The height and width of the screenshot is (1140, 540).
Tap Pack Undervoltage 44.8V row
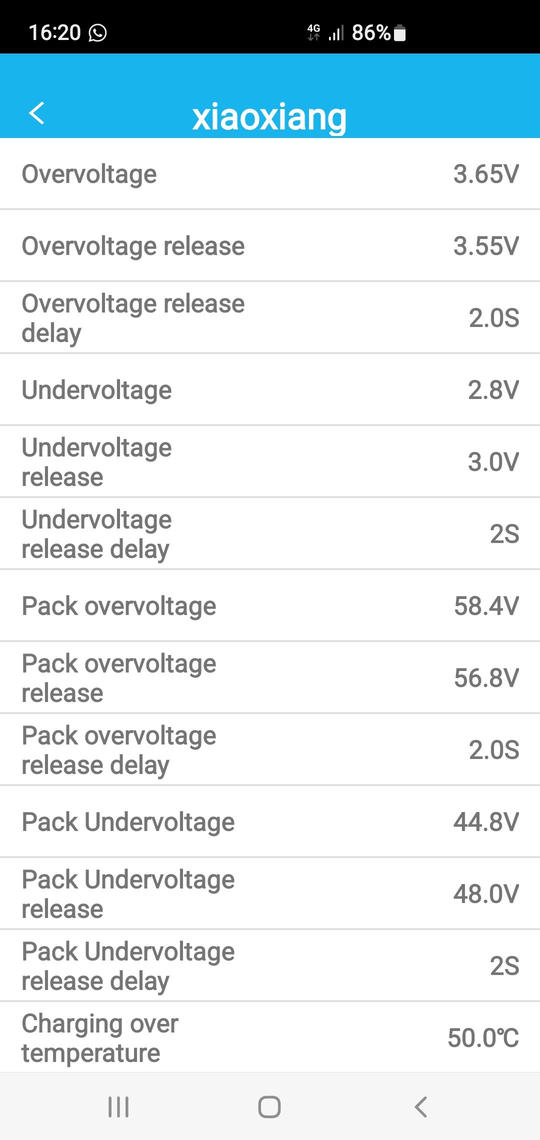270,821
